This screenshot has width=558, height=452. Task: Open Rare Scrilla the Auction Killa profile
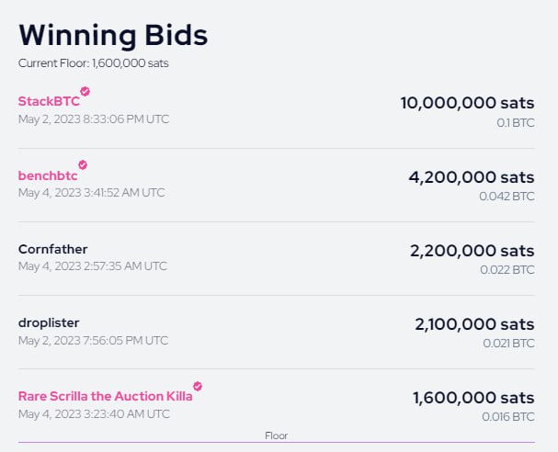(106, 396)
